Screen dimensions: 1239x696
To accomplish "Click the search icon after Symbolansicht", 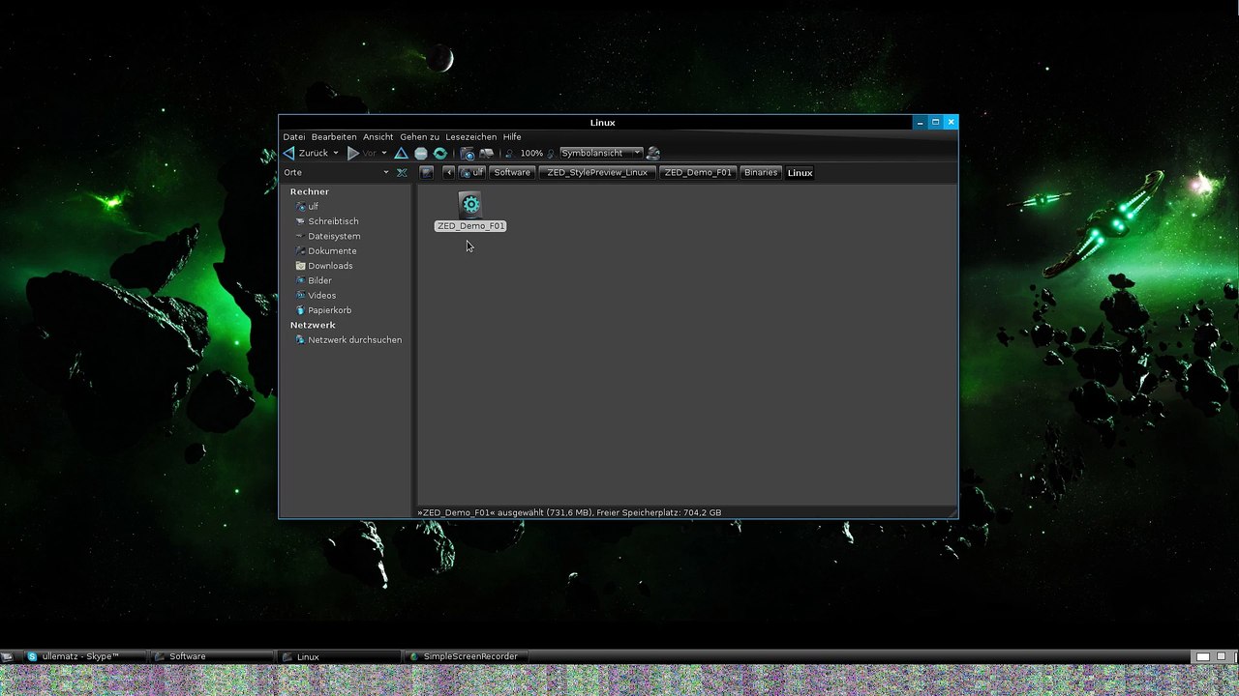I will point(653,153).
